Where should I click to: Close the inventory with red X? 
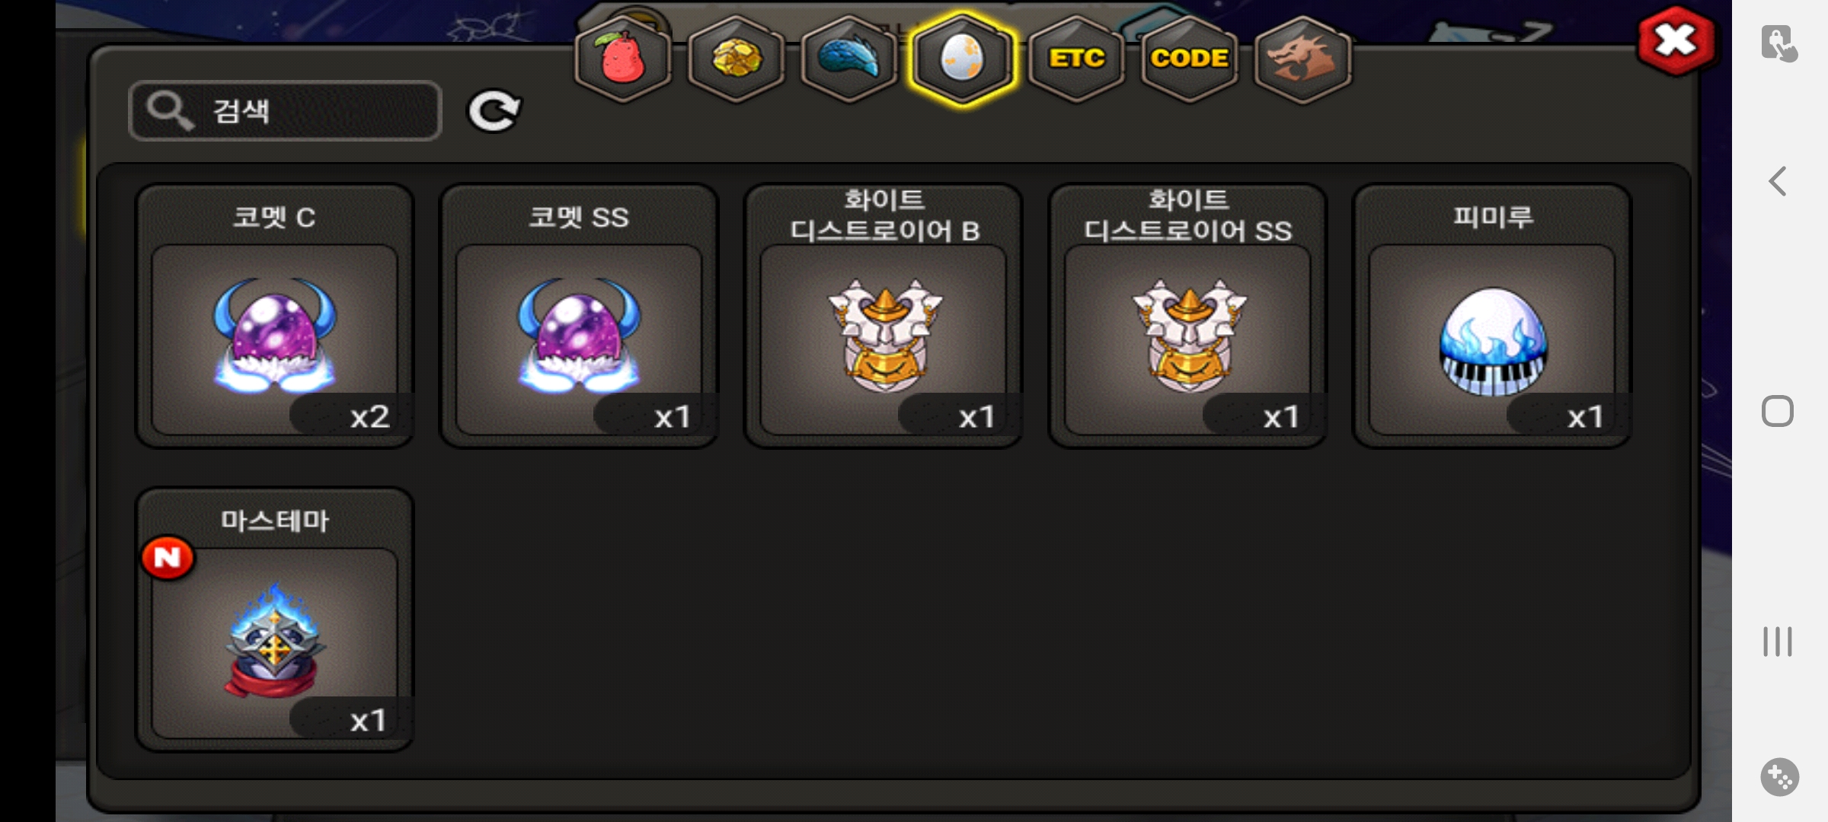(1676, 40)
